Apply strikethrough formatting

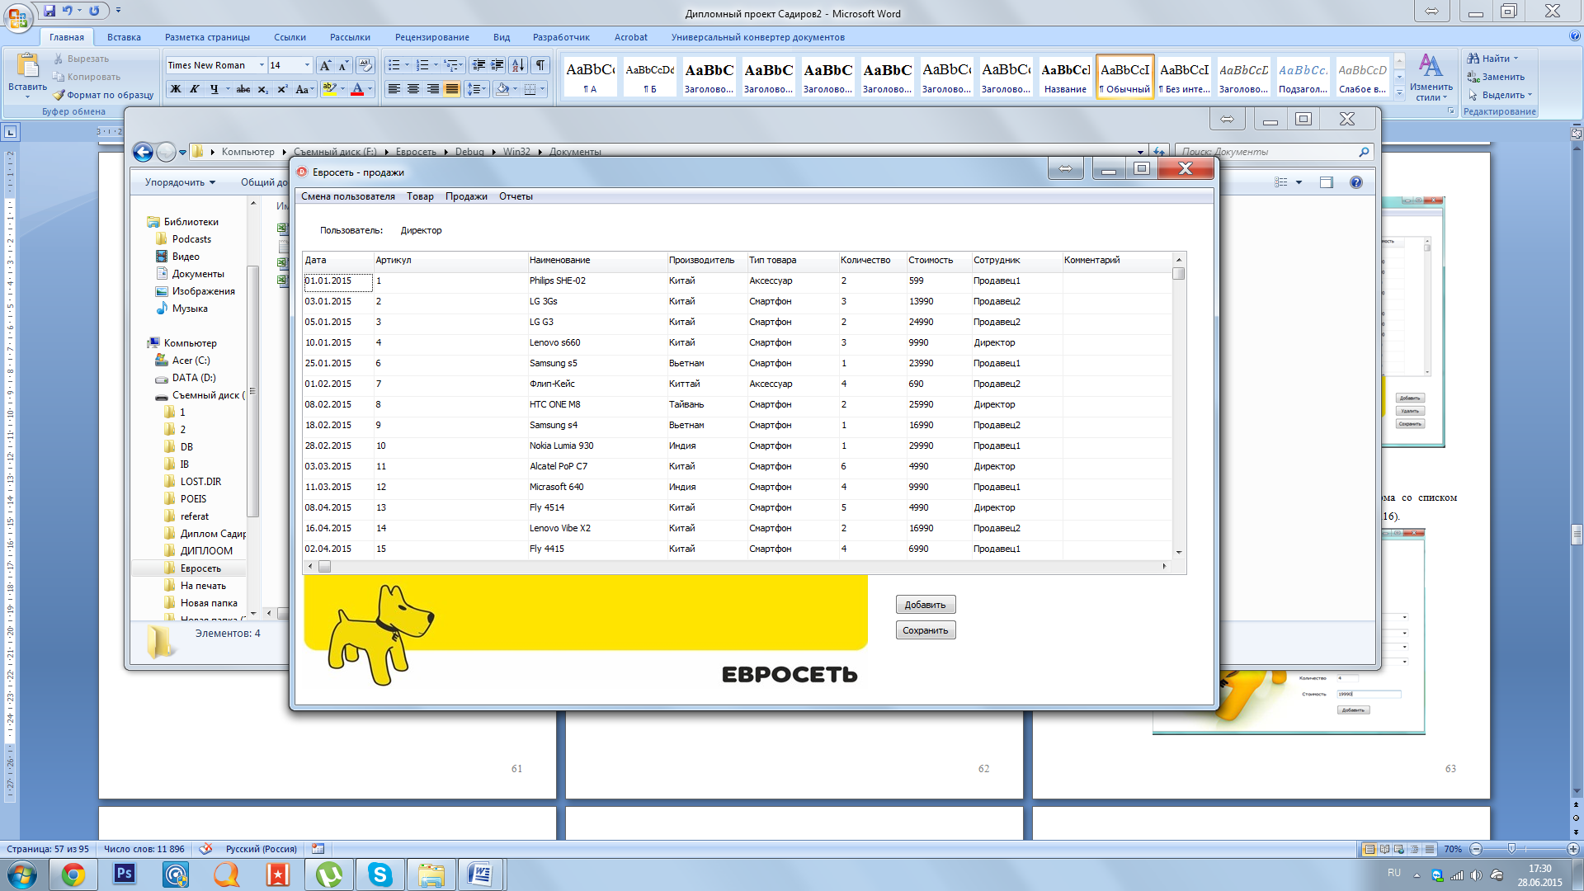click(x=243, y=89)
